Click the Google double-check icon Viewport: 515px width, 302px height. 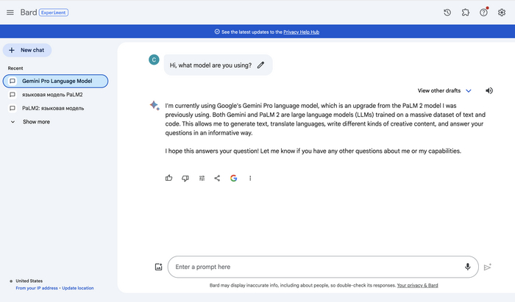(x=233, y=178)
